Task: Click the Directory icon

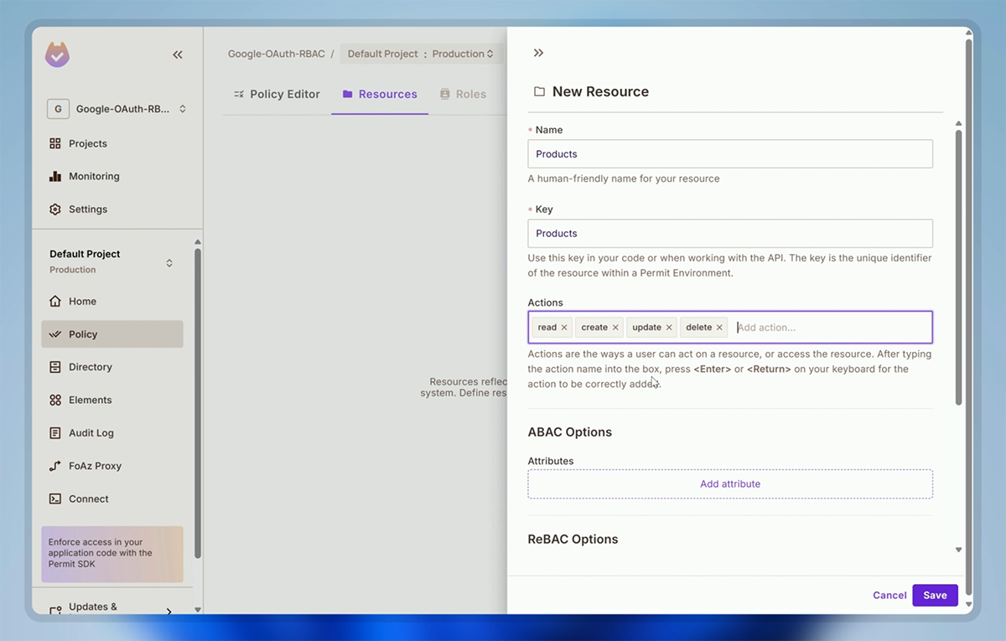Action: click(55, 367)
